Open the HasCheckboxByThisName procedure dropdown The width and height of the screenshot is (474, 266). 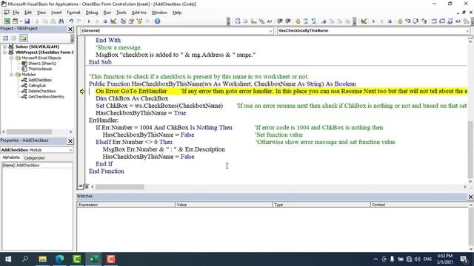coord(467,31)
